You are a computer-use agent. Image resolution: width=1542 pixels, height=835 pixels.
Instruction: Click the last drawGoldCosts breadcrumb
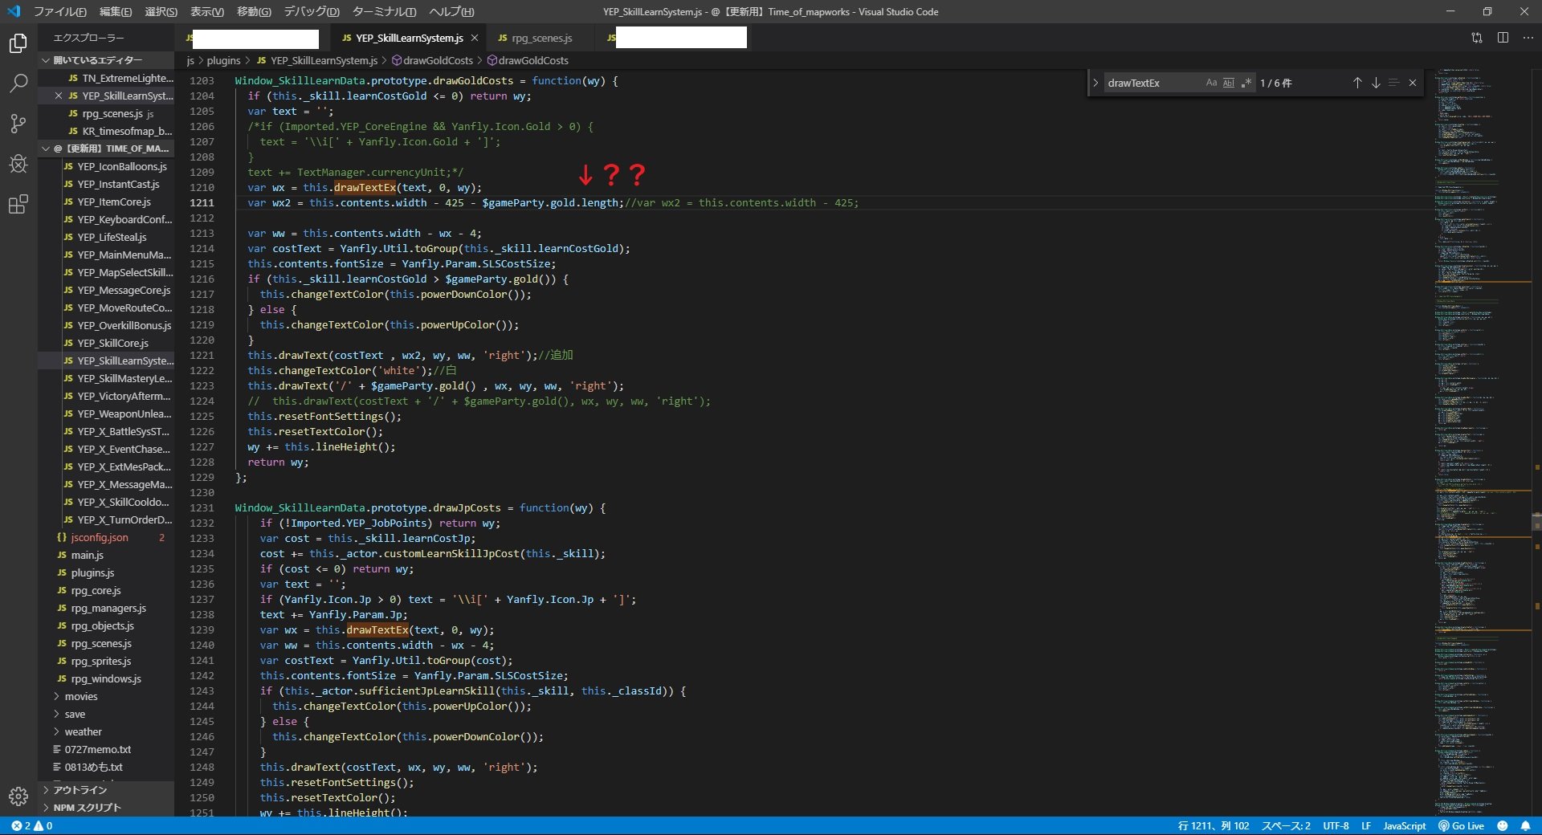[528, 60]
